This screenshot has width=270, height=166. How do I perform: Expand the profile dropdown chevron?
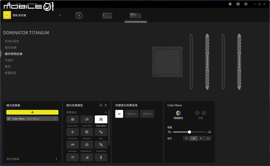point(60,15)
